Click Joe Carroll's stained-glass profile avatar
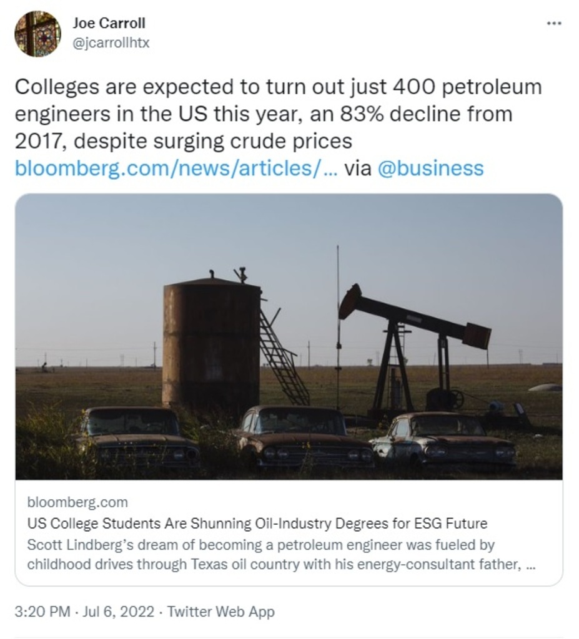579x639 pixels. (x=37, y=34)
